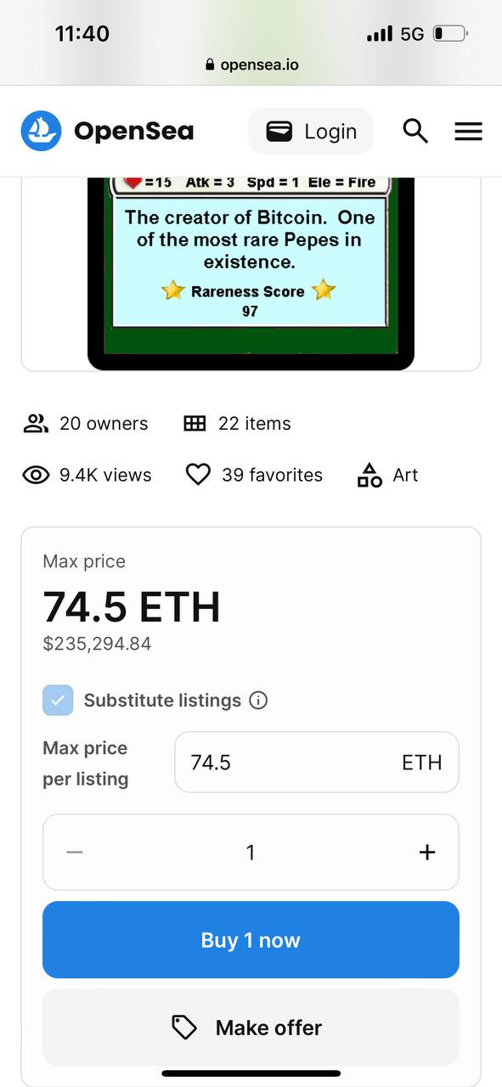Click the Login wallet button
502x1087 pixels.
pos(311,131)
